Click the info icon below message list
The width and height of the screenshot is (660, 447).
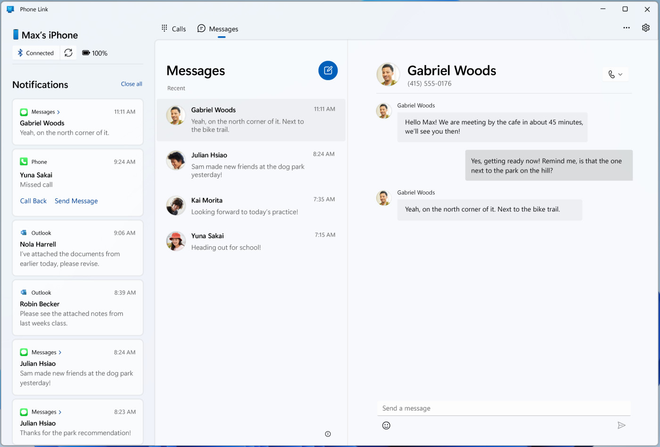click(328, 434)
